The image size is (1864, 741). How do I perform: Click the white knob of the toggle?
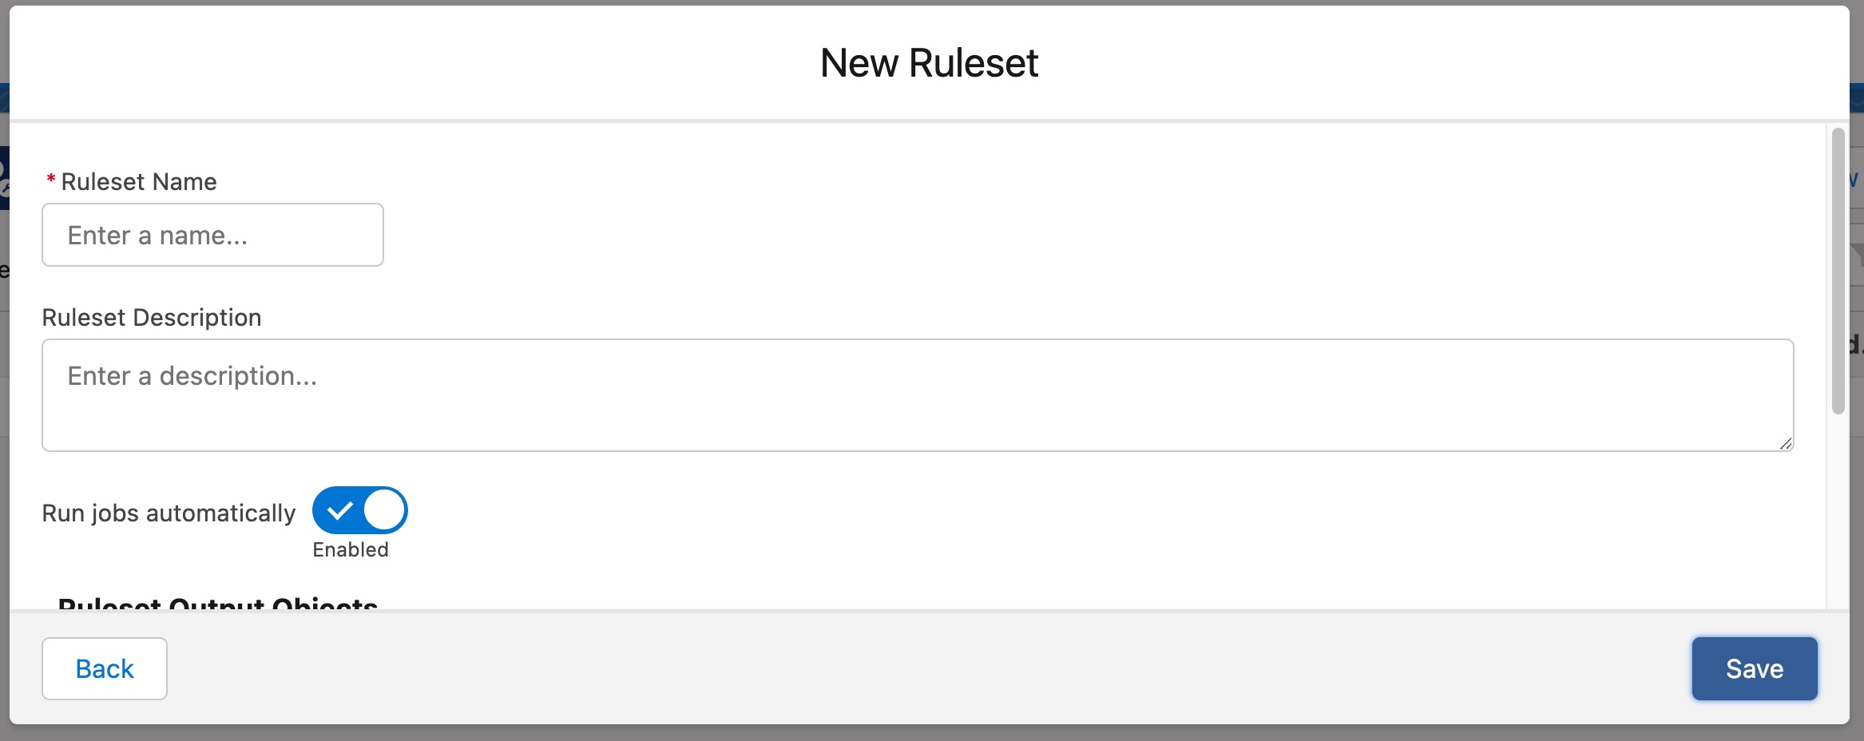pyautogui.click(x=385, y=510)
